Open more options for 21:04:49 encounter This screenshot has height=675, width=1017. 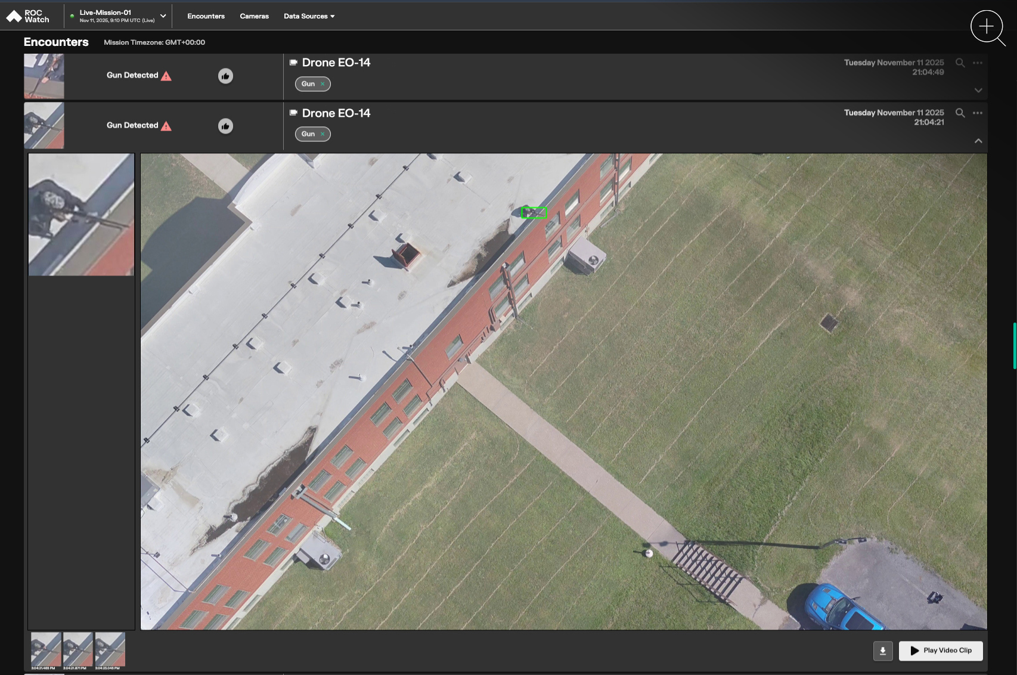(978, 63)
